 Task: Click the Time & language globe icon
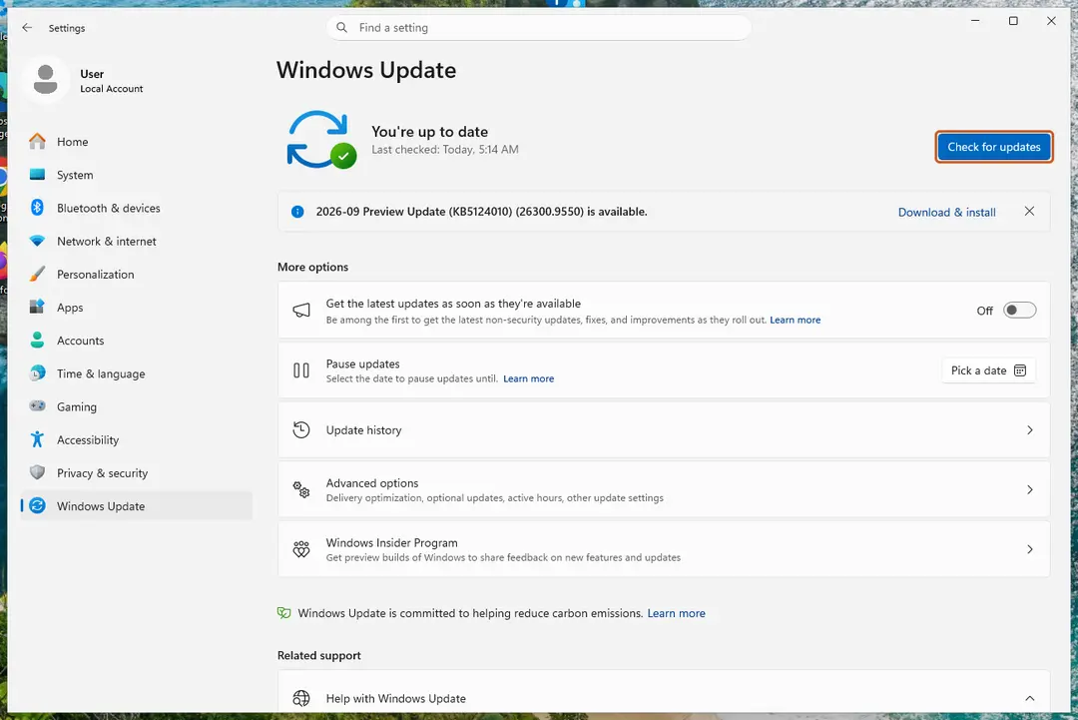point(37,372)
